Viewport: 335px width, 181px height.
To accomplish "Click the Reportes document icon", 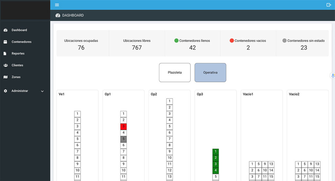I will click(5, 53).
